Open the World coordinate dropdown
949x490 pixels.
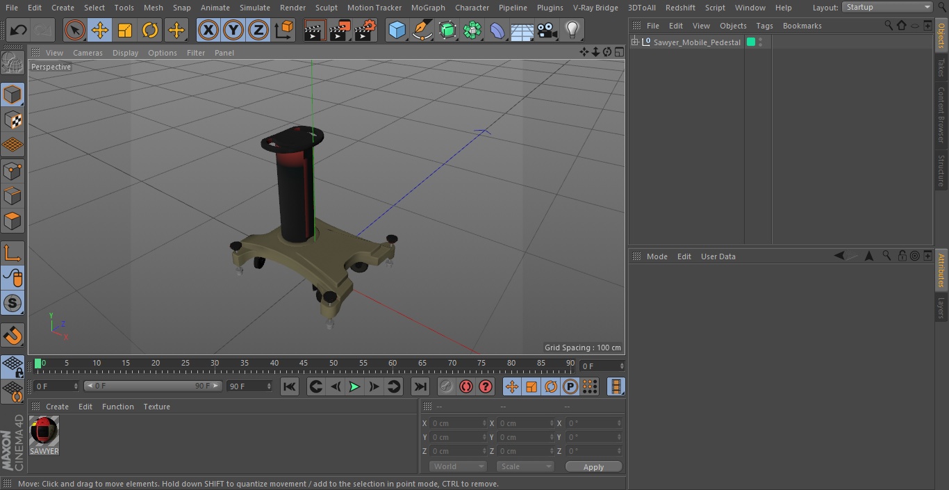(457, 466)
